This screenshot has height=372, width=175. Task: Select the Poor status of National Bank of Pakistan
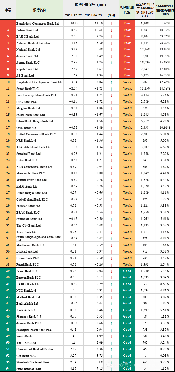127,43
